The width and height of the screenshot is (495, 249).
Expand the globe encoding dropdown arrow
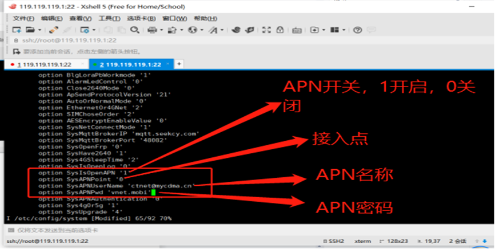(x=202, y=30)
